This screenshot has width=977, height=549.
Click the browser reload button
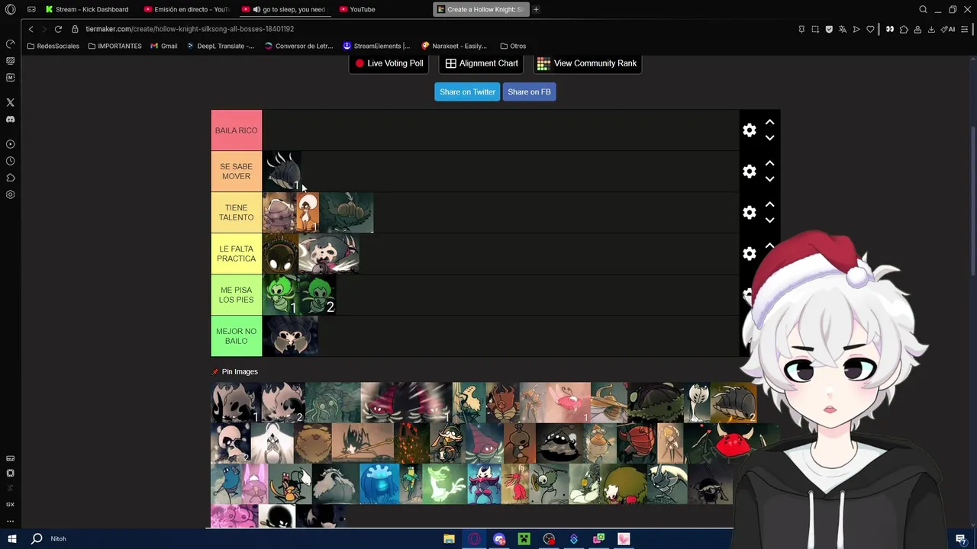[58, 29]
